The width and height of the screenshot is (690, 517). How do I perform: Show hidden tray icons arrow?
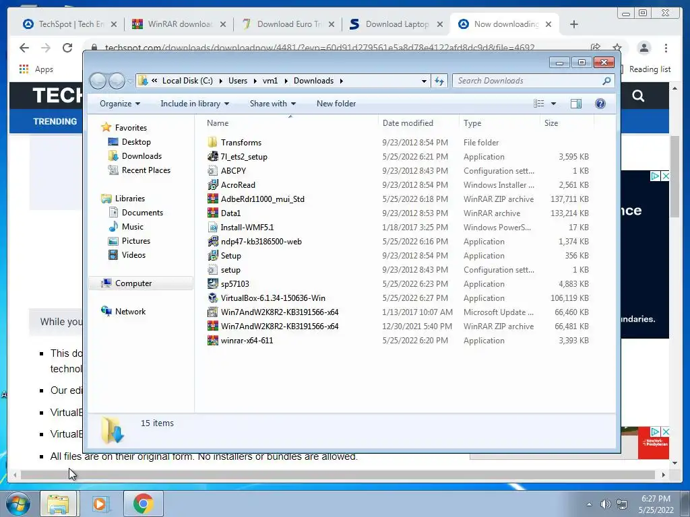click(589, 504)
